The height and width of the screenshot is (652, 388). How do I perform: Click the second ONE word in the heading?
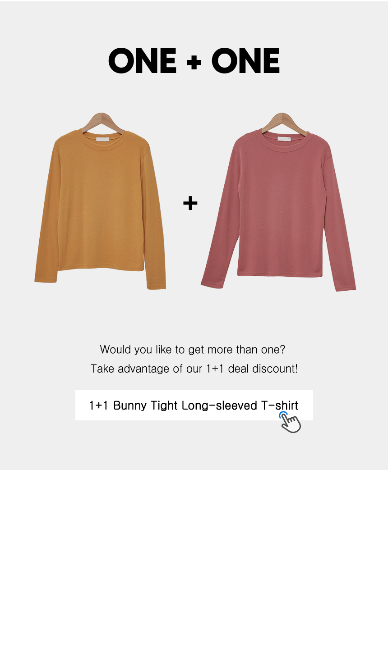tap(246, 61)
